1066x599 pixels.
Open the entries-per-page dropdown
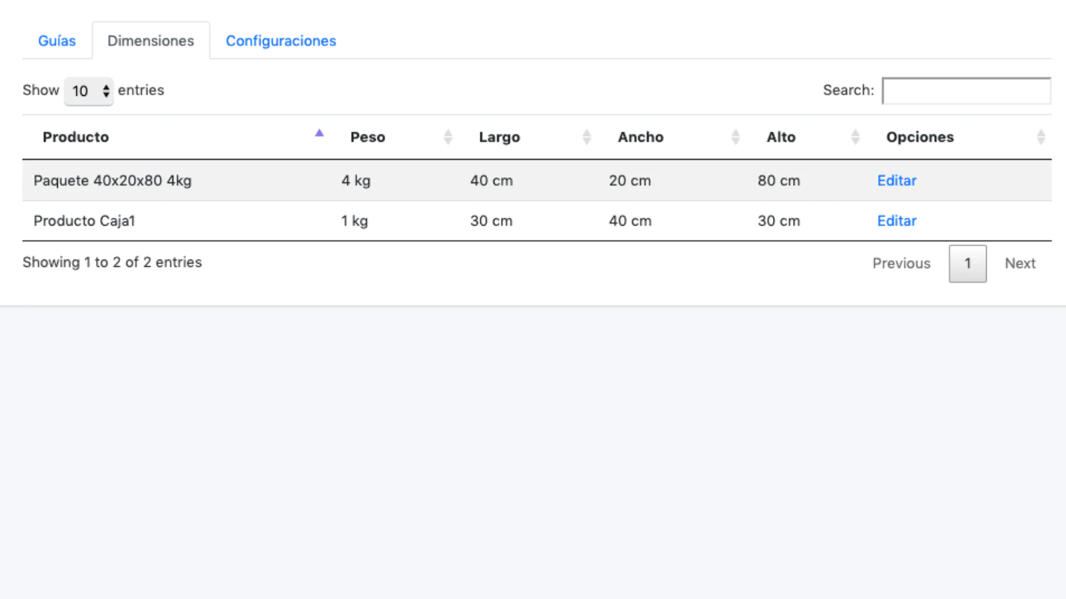click(x=89, y=91)
